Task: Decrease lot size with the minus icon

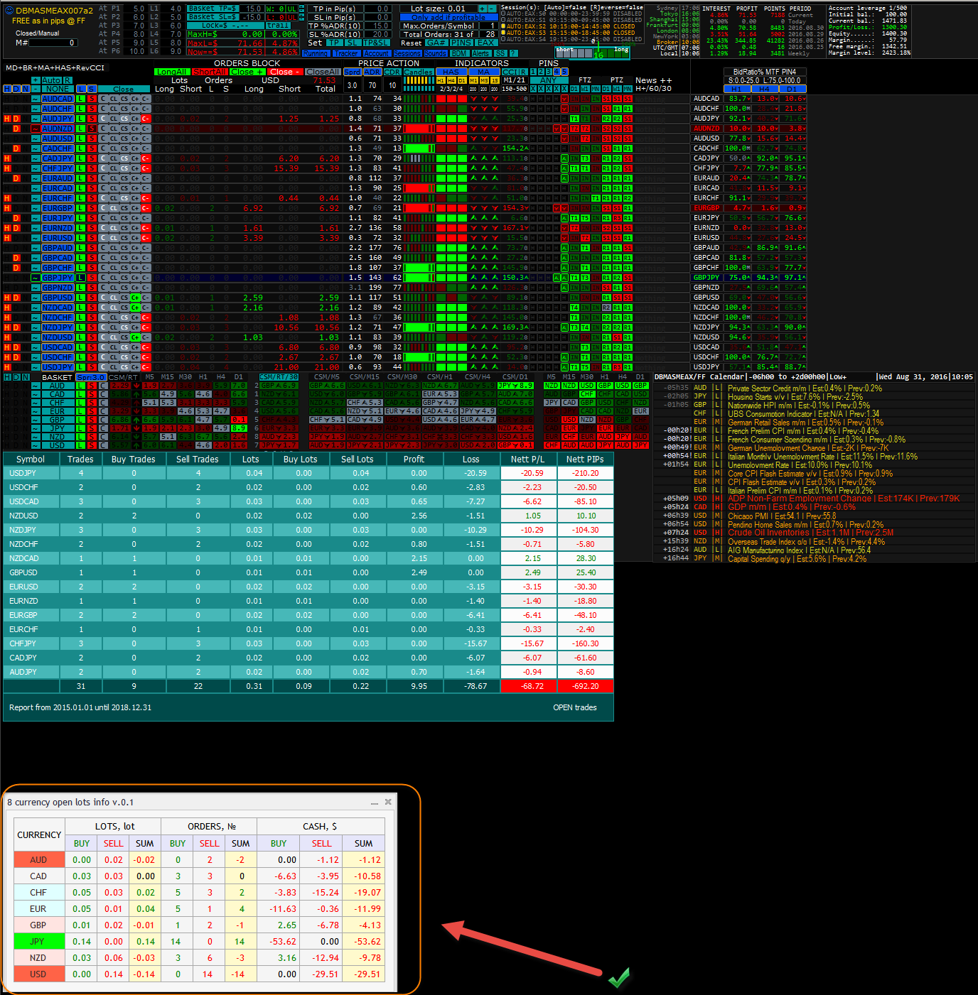Action: pos(493,9)
